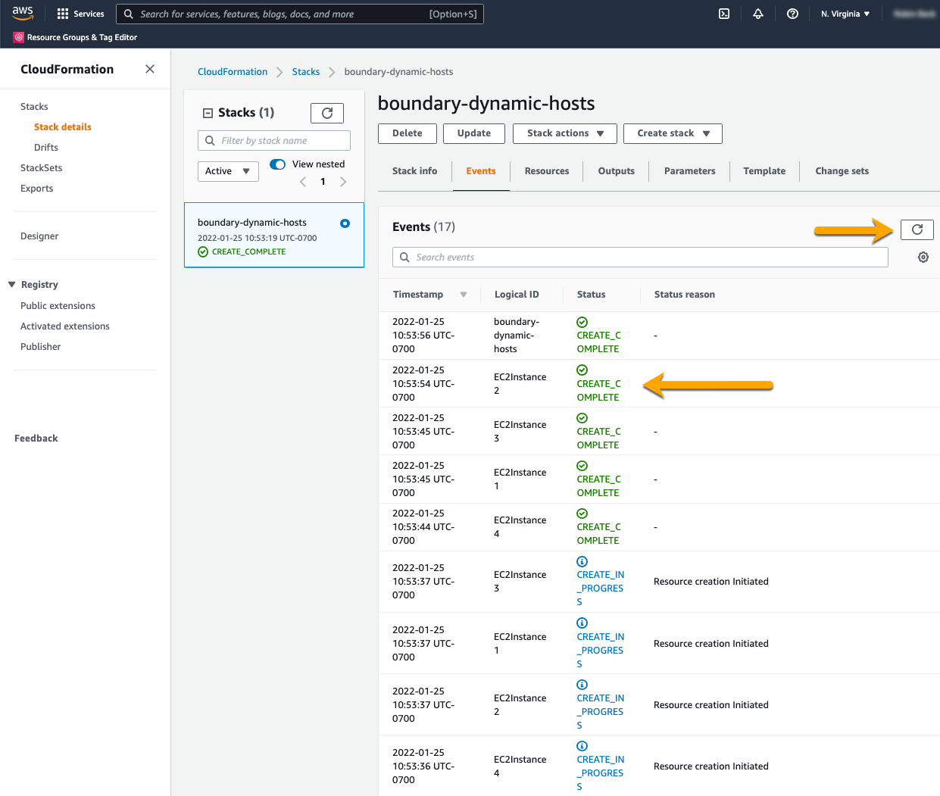
Task: Open the help question mark menu
Action: [x=792, y=14]
